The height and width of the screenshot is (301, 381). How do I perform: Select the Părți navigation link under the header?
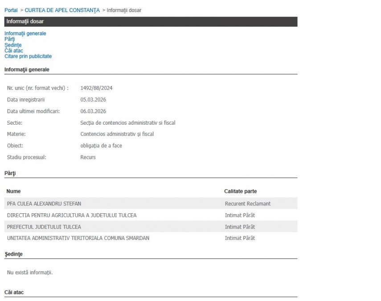[x=9, y=39]
